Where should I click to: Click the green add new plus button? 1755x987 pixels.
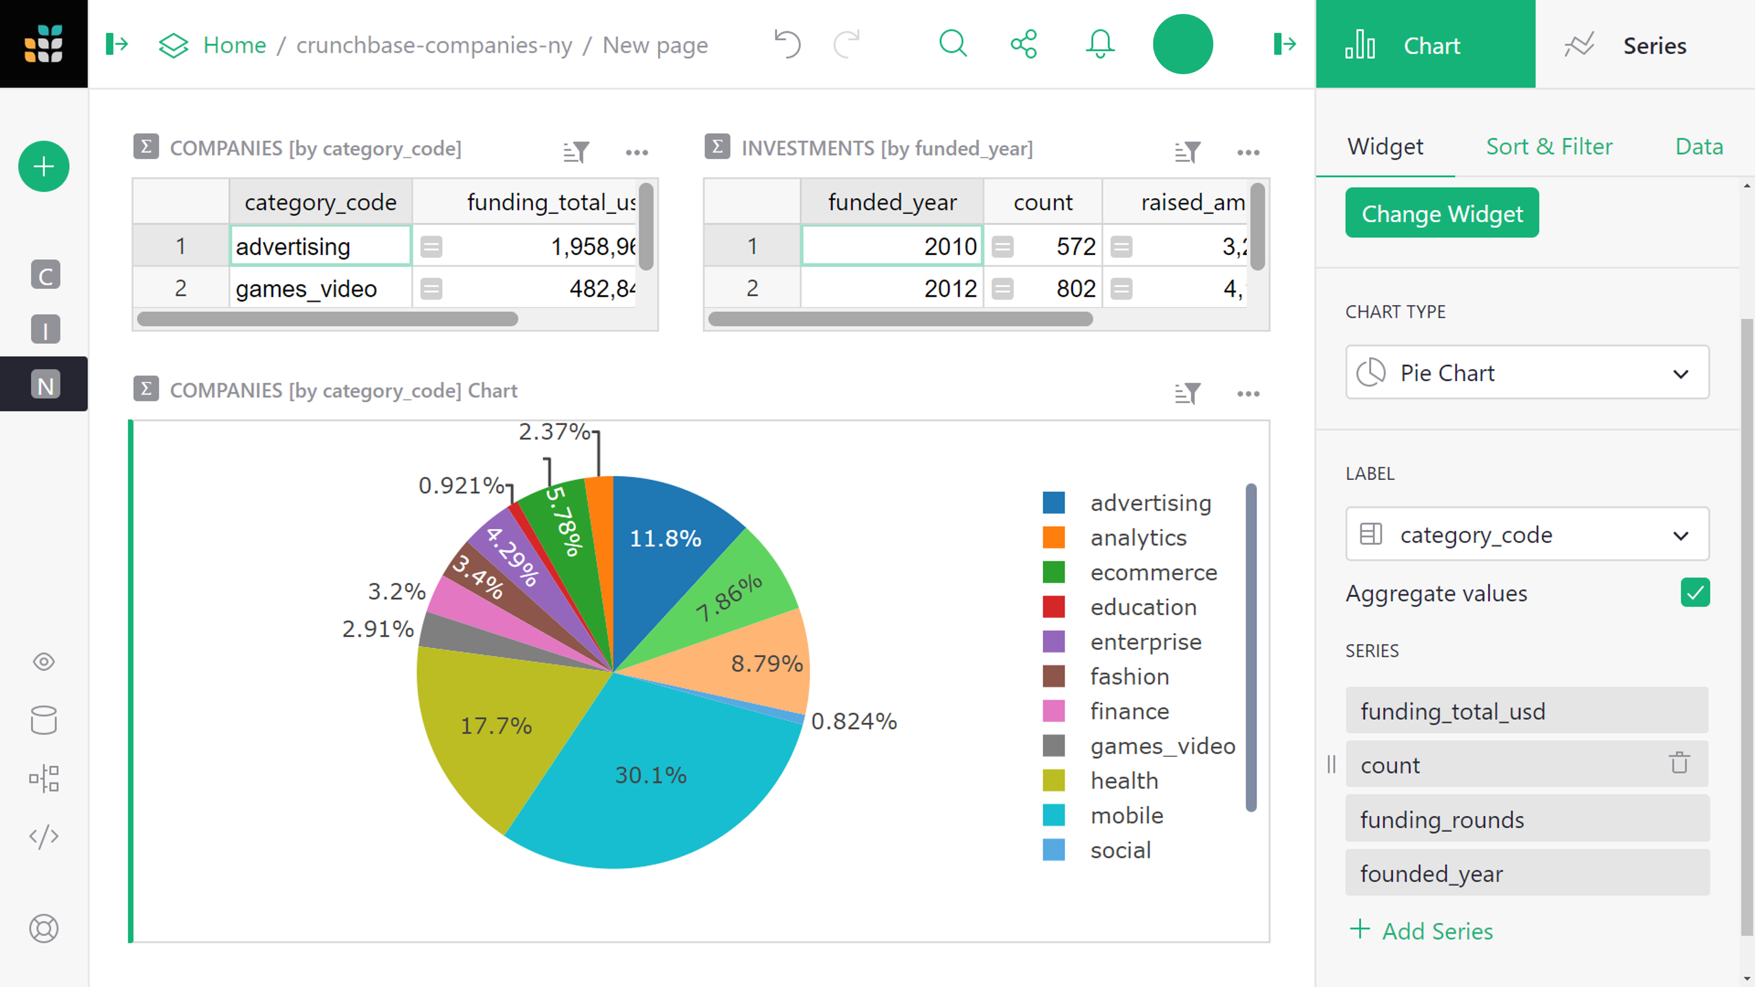[x=43, y=166]
